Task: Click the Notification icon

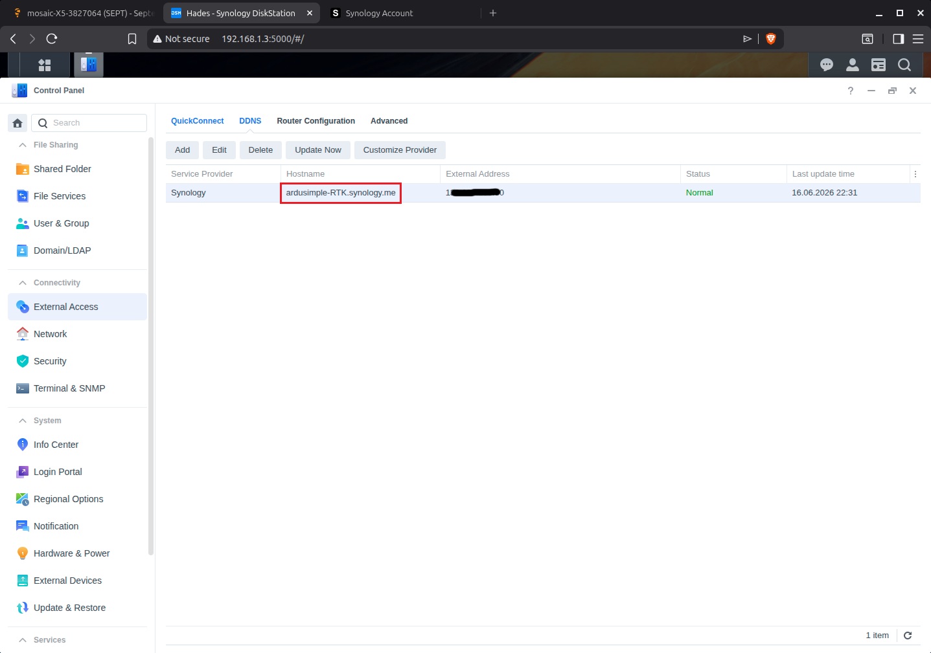Action: click(22, 526)
